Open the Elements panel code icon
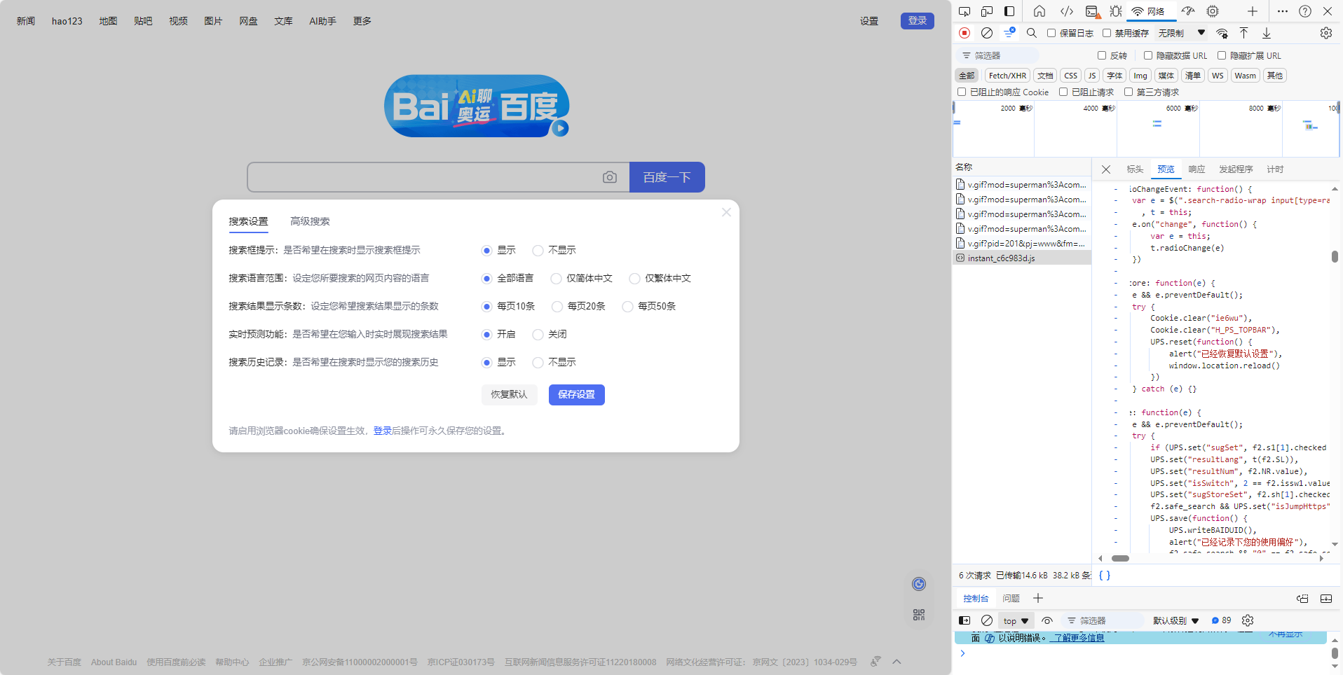 pyautogui.click(x=1066, y=11)
